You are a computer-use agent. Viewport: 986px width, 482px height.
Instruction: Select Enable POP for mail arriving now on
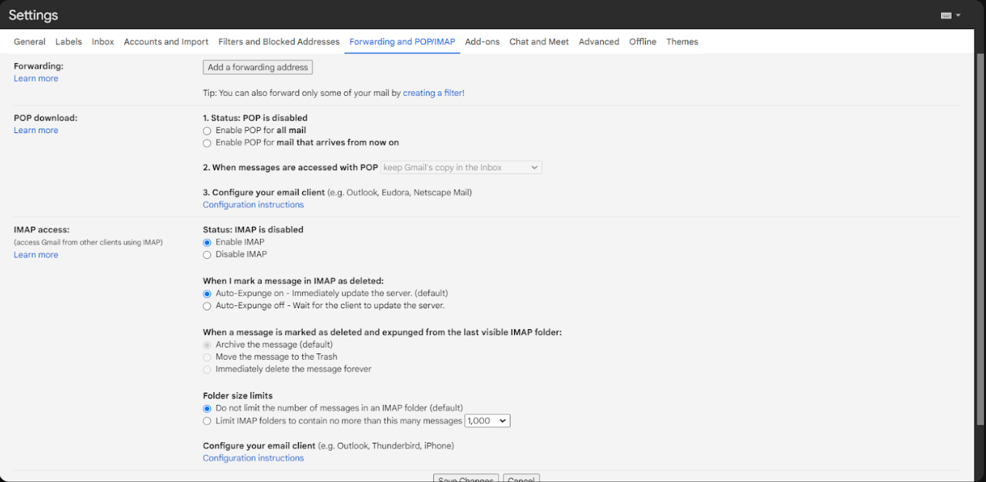pos(208,143)
